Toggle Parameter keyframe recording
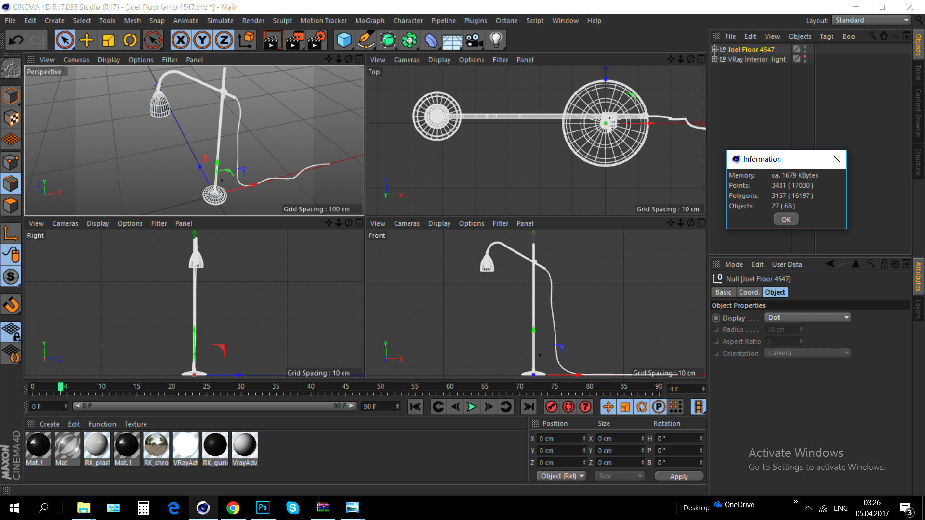The height and width of the screenshot is (520, 925). 659,407
